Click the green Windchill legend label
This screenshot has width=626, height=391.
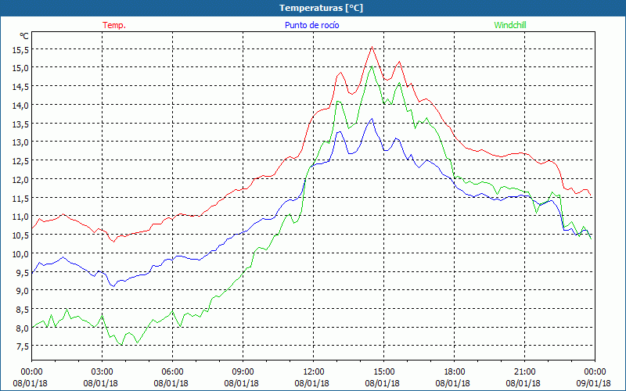pyautogui.click(x=510, y=25)
